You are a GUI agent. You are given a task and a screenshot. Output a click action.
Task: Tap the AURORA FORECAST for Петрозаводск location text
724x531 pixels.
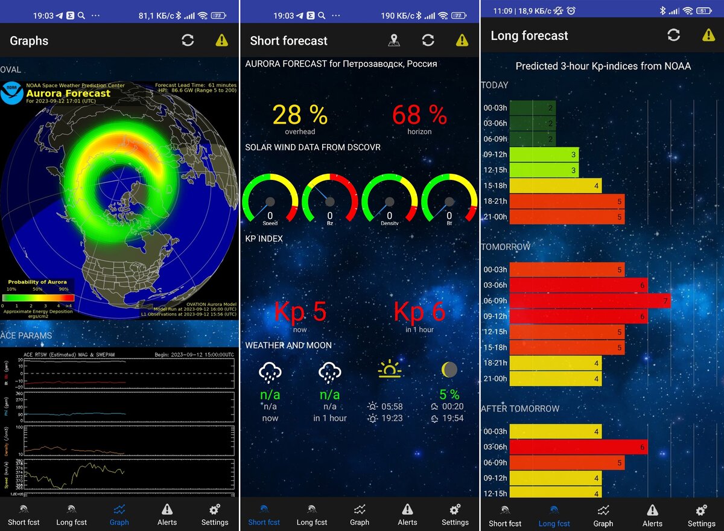tap(341, 63)
